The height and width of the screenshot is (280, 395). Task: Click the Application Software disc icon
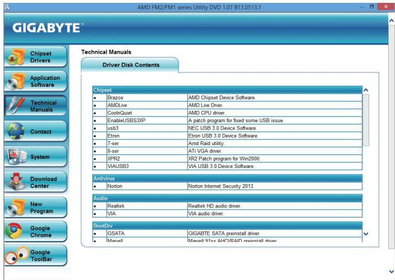[17, 81]
